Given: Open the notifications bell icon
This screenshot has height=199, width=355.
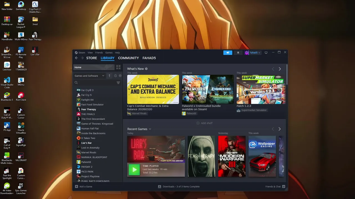Looking at the screenshot, I should tap(238, 53).
